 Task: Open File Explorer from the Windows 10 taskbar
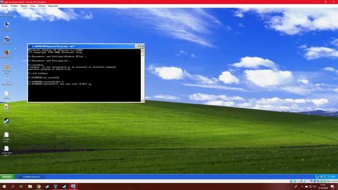point(30,186)
